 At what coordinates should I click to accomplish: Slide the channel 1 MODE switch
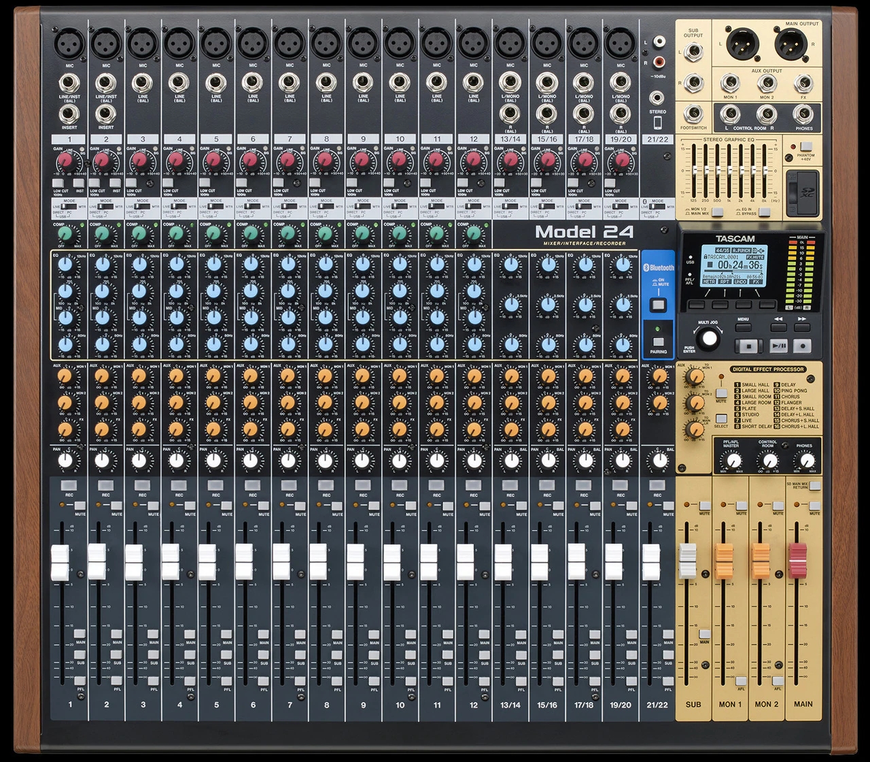pyautogui.click(x=69, y=205)
